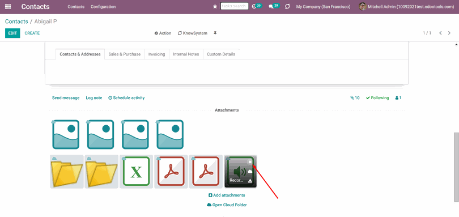Click the Open Cloud Folder link
The width and height of the screenshot is (459, 217).
tap(227, 205)
